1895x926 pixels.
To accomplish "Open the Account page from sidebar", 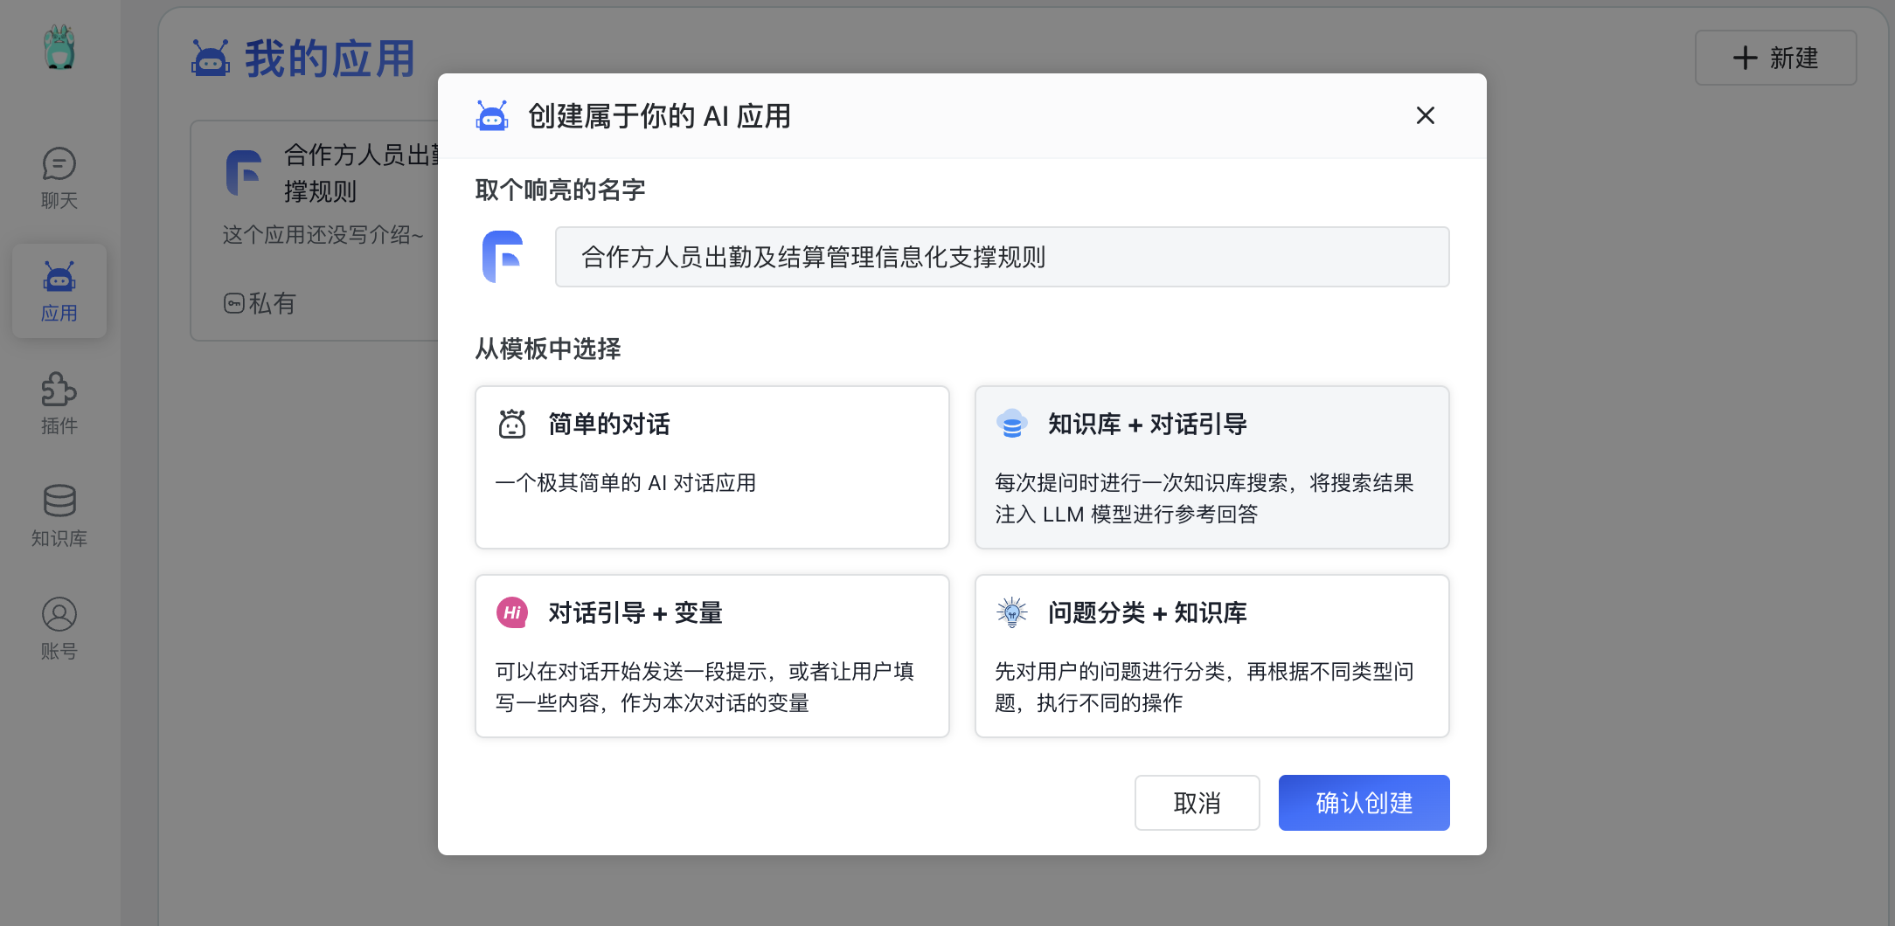I will point(59,628).
